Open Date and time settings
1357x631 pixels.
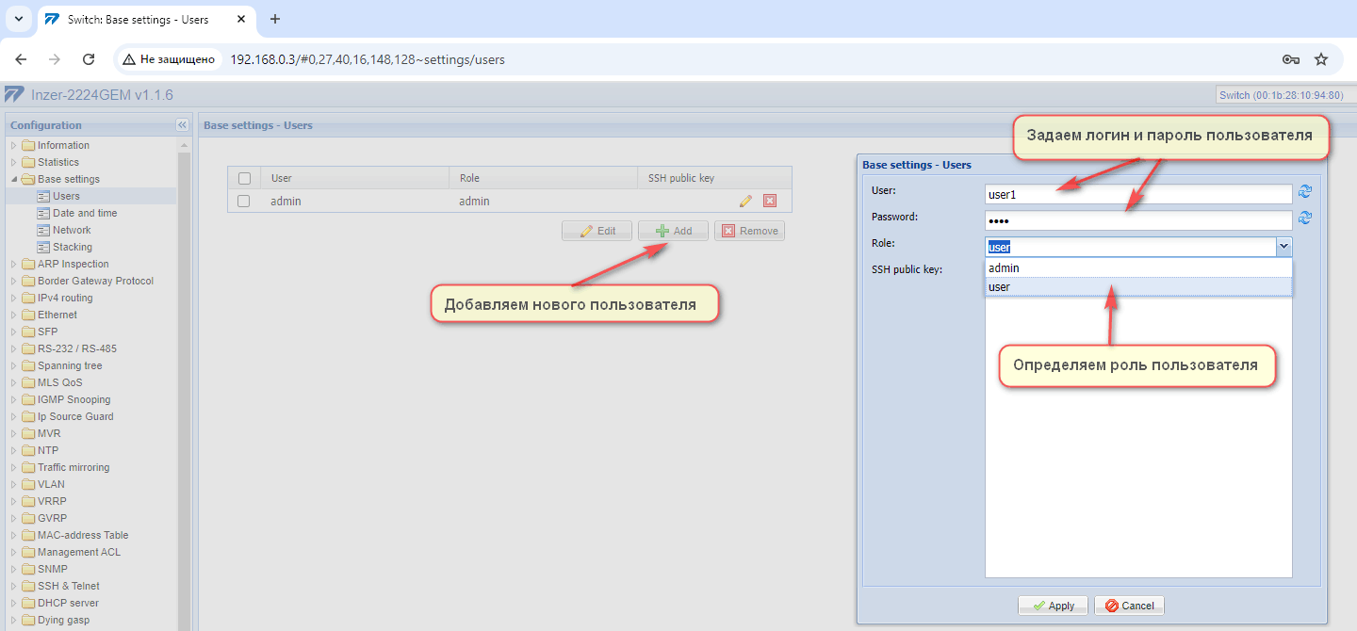tap(85, 213)
